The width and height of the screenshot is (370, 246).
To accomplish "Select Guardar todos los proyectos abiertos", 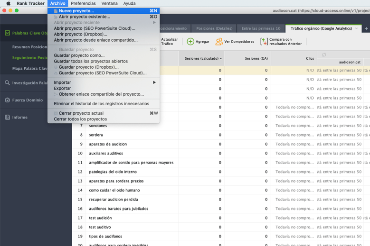I will point(104,61).
